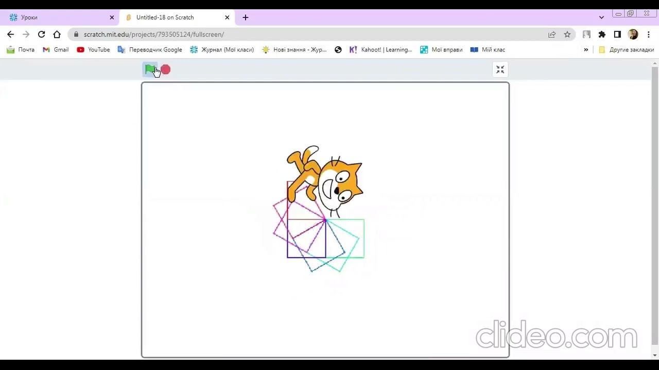Viewport: 659px width, 370px height.
Task: Expand hidden bookmarks chevron
Action: 586,50
